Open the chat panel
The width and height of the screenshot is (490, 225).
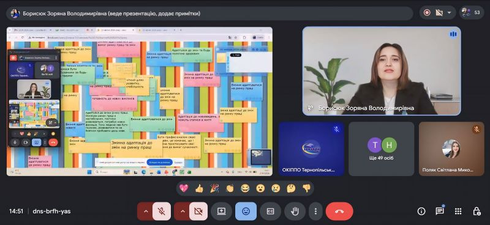pos(440,212)
